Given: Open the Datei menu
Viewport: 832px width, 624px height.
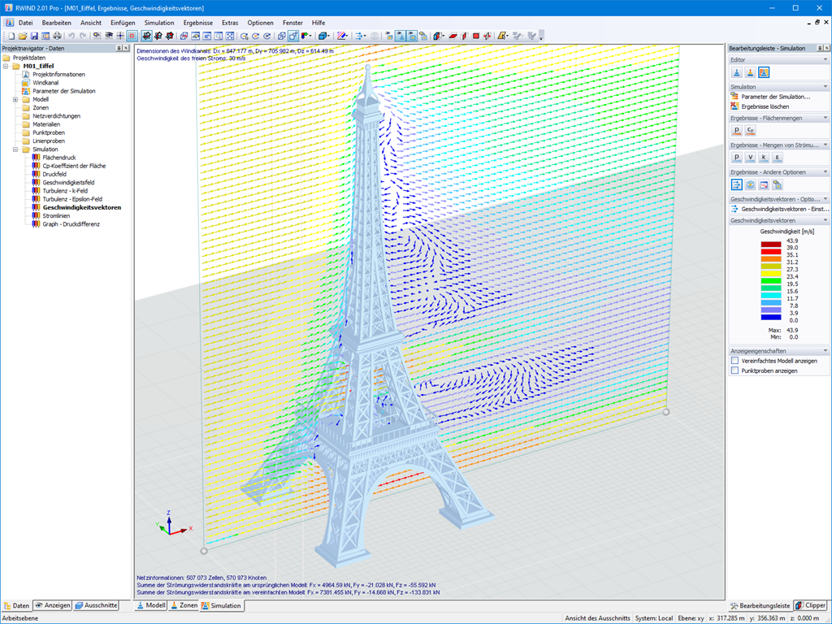Looking at the screenshot, I should 25,23.
